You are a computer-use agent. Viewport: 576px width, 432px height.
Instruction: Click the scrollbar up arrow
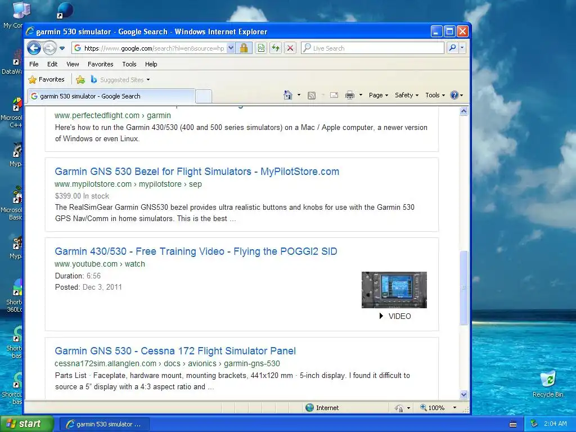point(463,111)
